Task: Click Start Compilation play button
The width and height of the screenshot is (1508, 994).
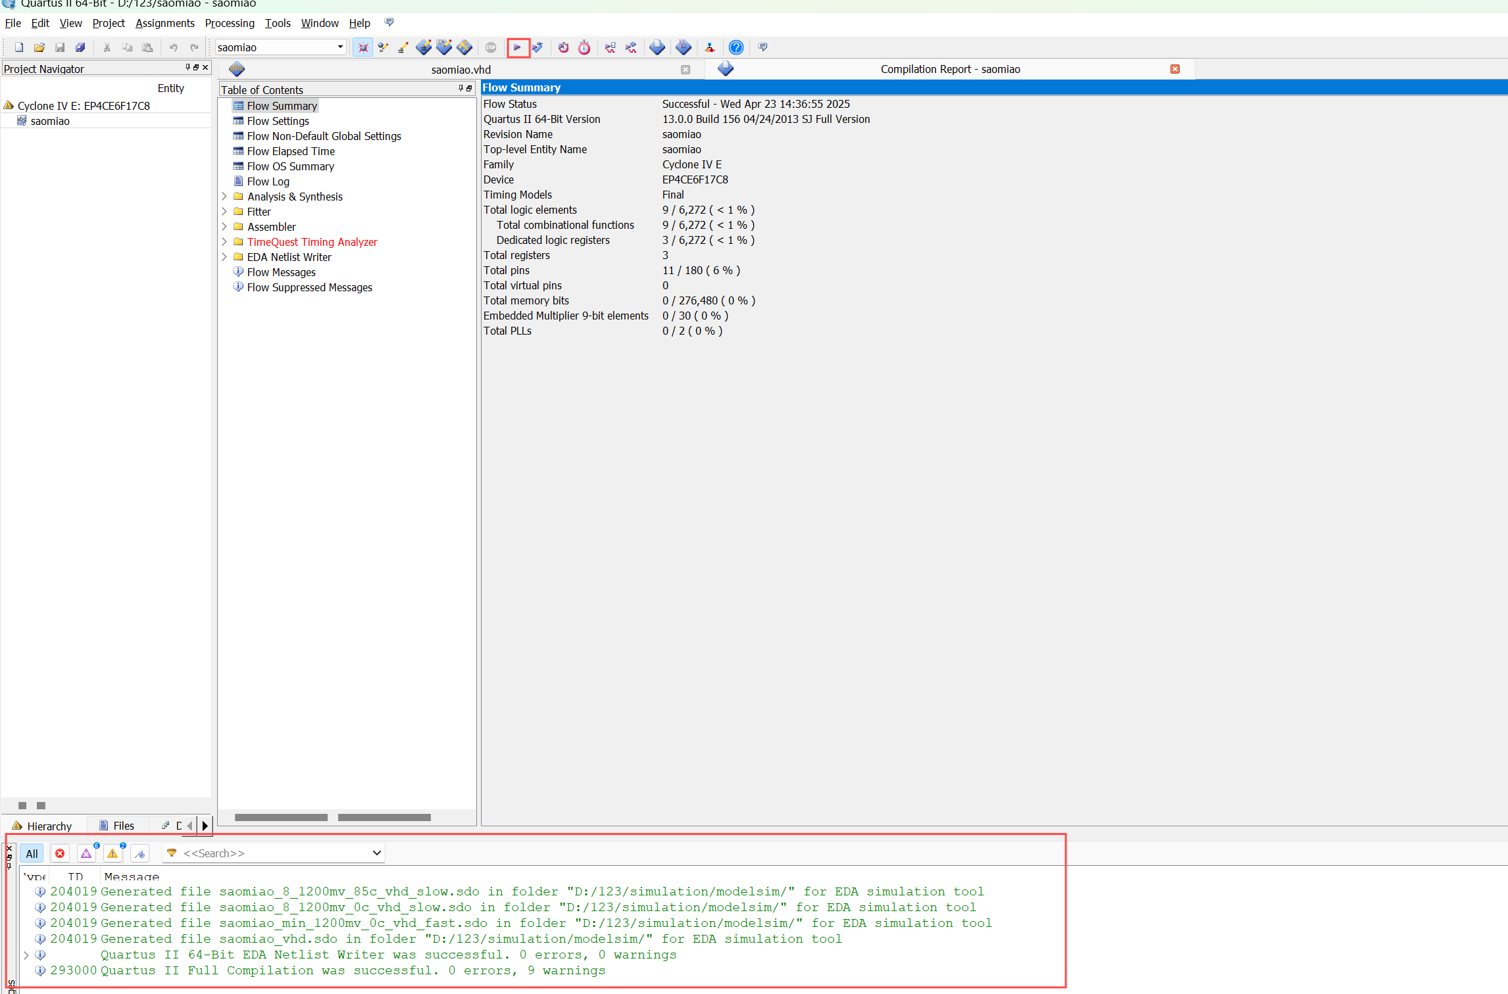Action: (x=518, y=47)
